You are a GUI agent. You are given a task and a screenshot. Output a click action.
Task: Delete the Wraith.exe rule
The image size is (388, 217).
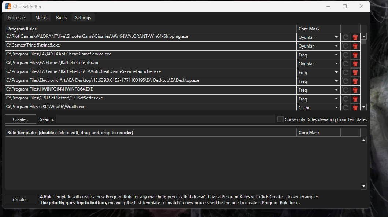[355, 107]
